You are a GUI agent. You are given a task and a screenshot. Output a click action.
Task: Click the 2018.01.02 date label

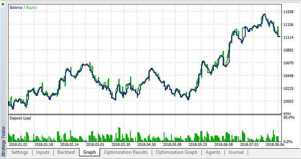pyautogui.click(x=18, y=144)
